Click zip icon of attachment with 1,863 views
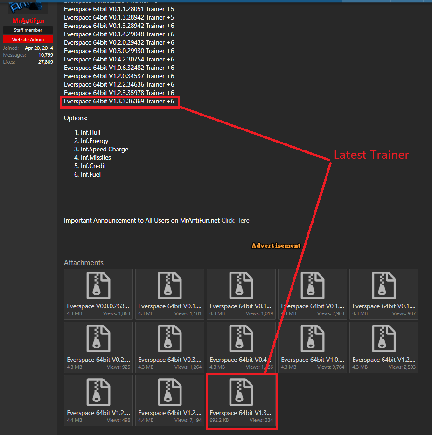432x435 pixels. click(98, 285)
